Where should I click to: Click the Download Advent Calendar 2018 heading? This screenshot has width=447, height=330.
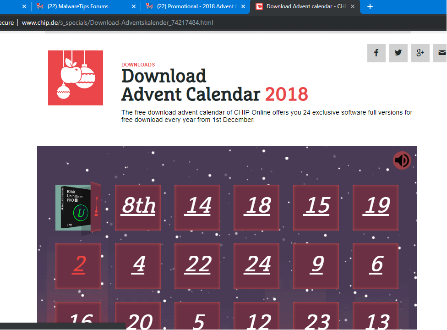click(215, 85)
